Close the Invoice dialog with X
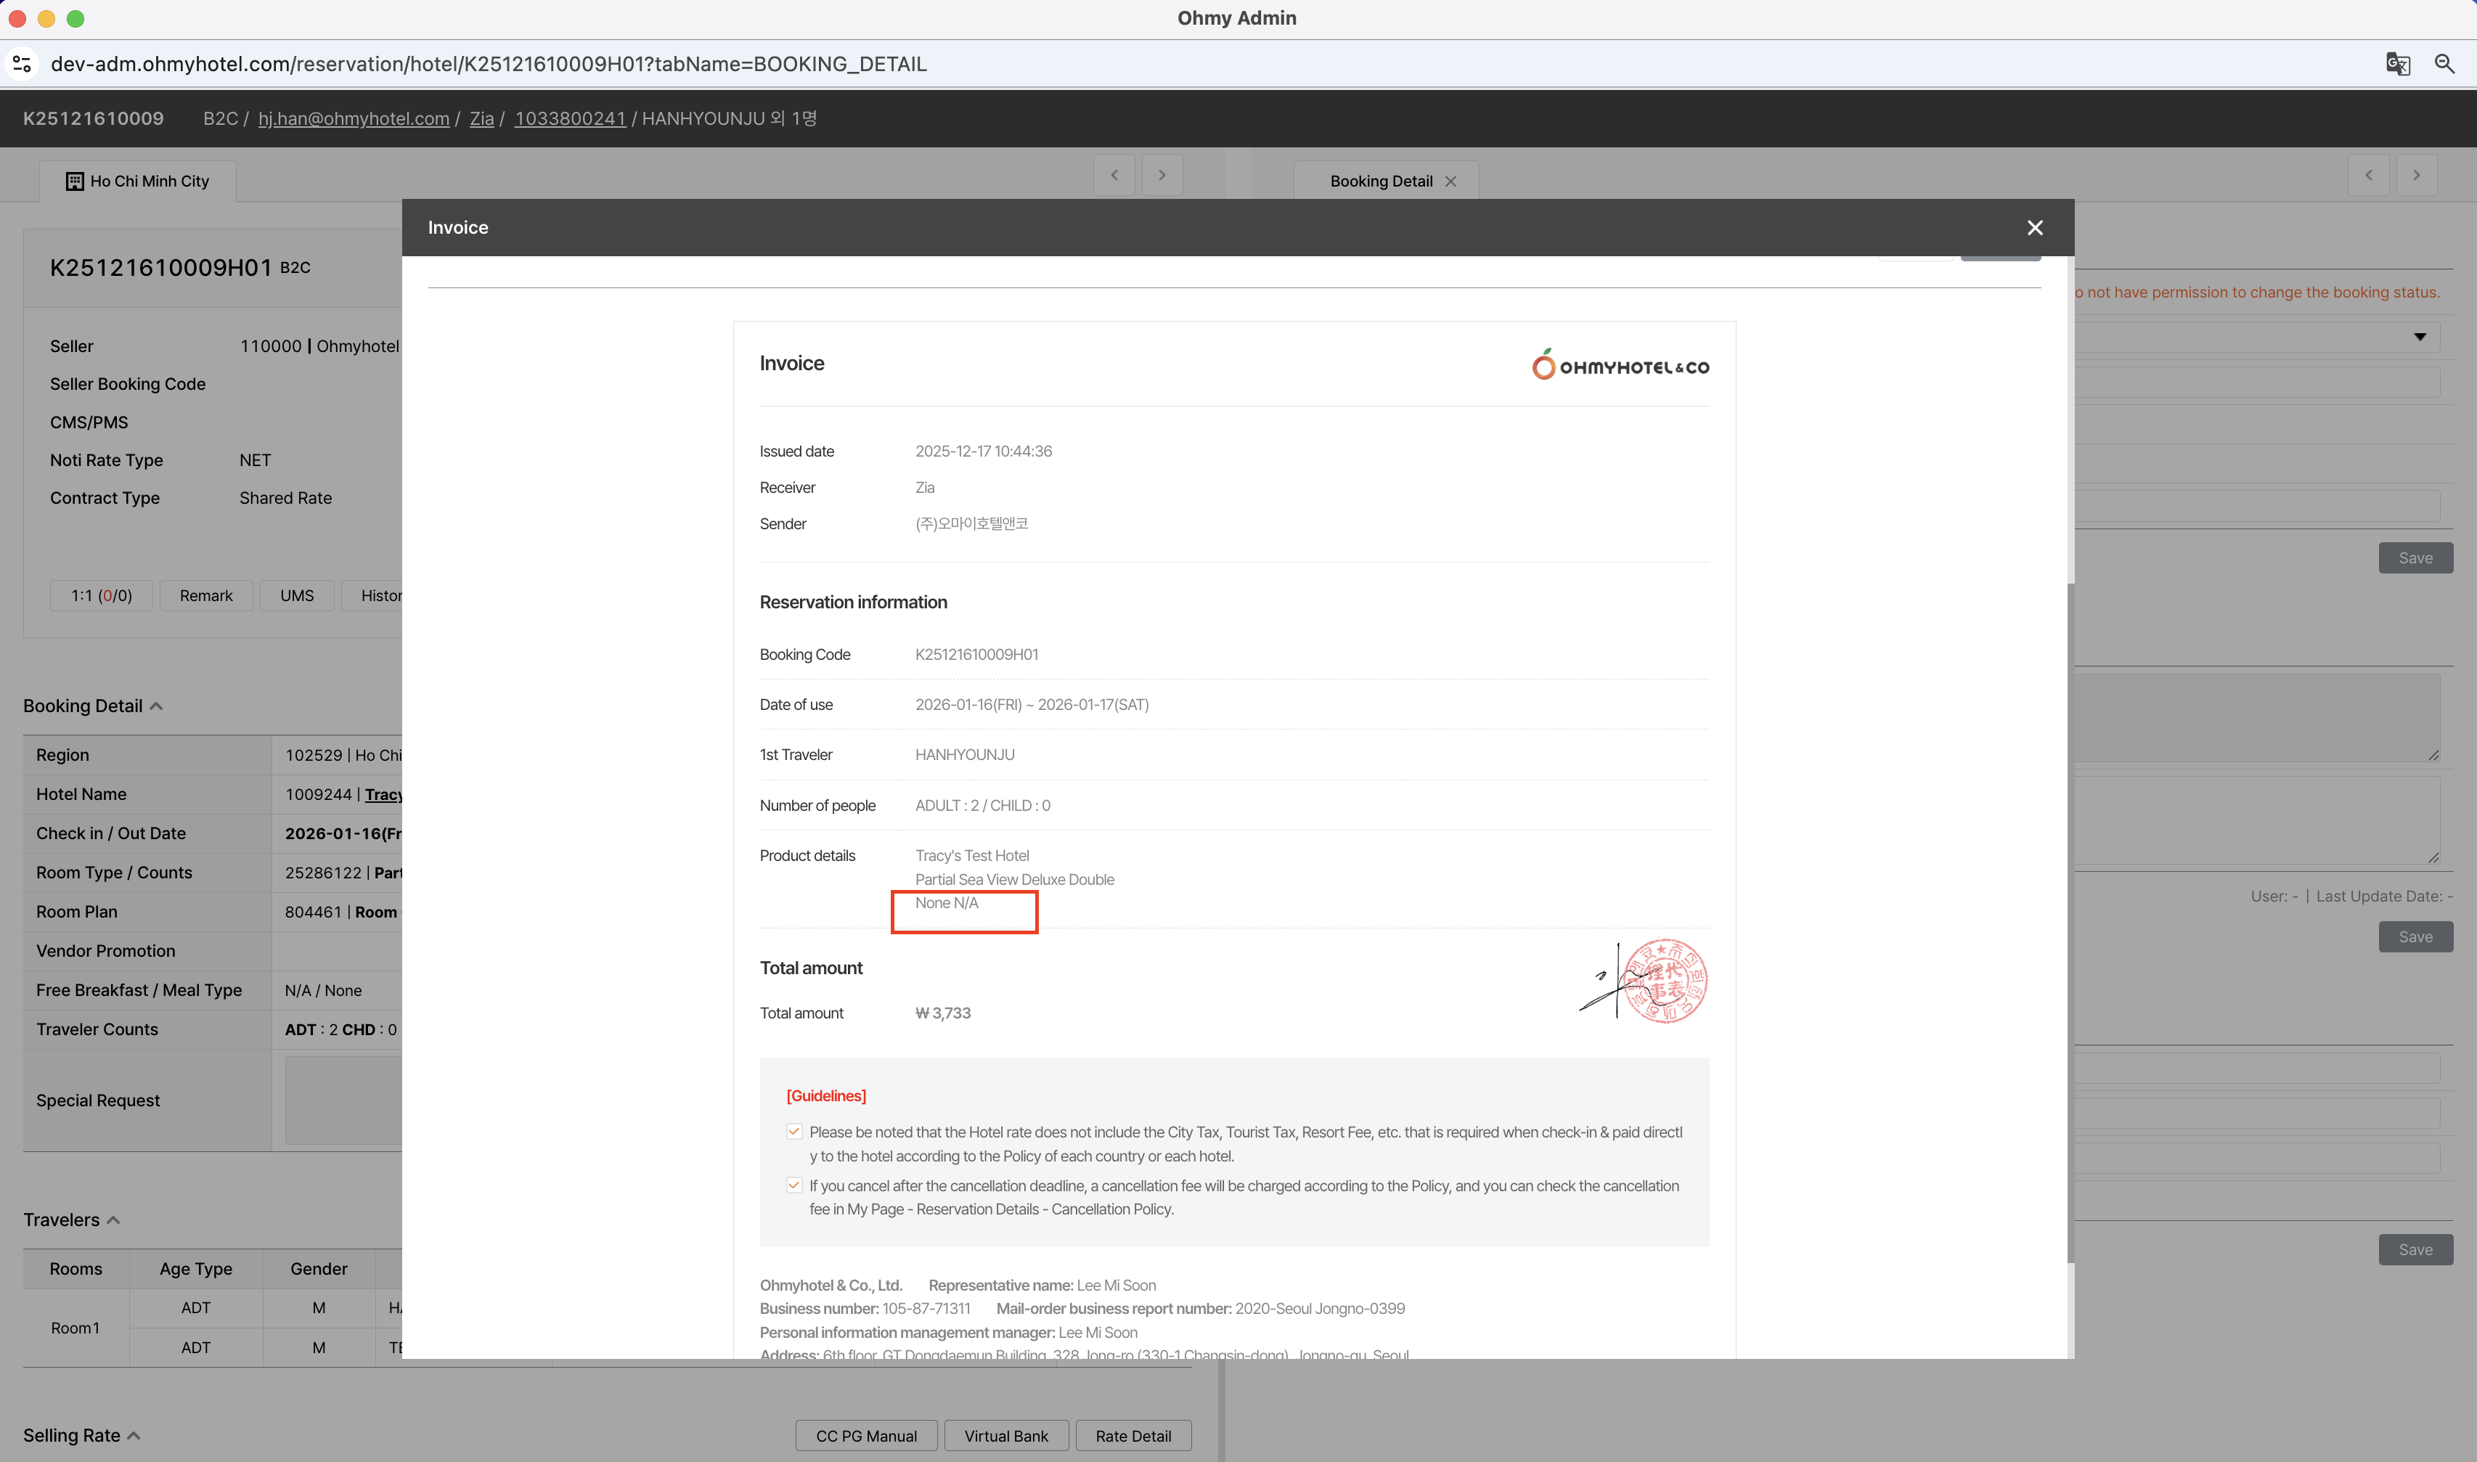 (x=2035, y=228)
